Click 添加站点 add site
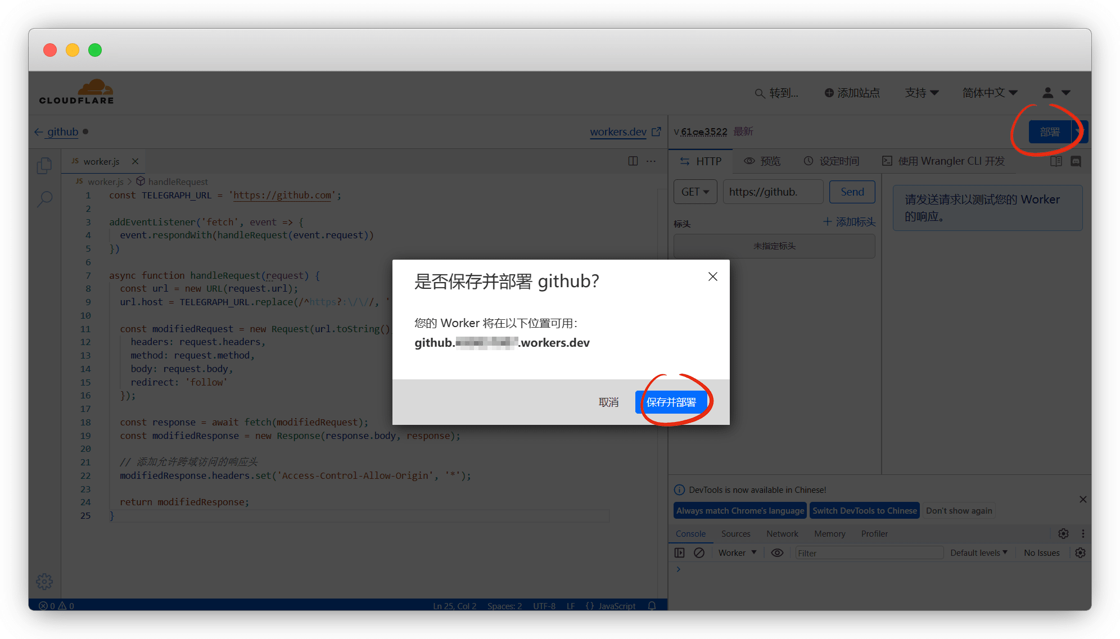The image size is (1120, 639). point(852,93)
